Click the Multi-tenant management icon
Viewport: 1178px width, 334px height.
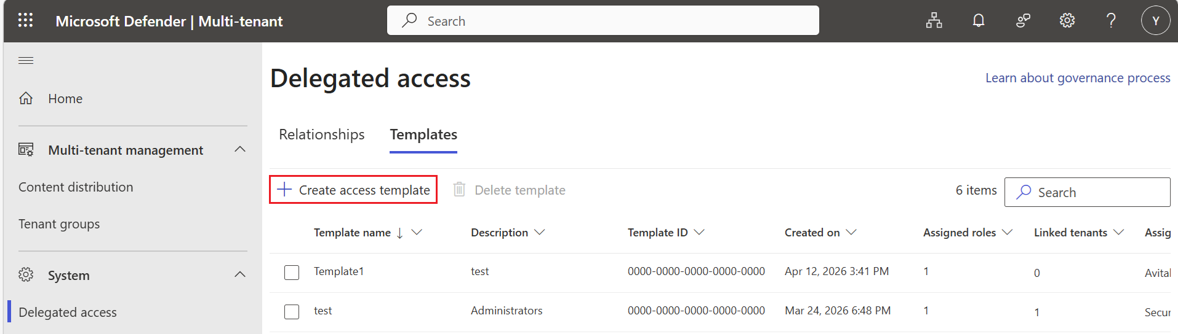pos(26,150)
